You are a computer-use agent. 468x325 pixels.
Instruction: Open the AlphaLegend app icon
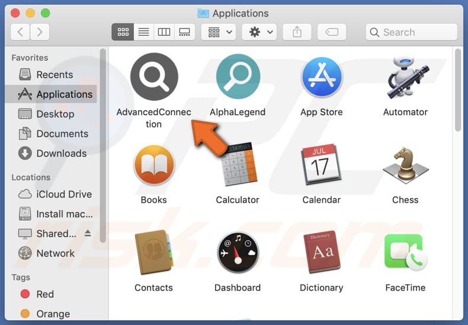(x=238, y=77)
